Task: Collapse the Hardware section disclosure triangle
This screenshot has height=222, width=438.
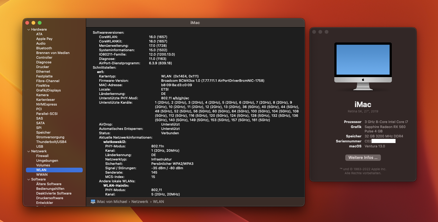Action: coord(28,30)
